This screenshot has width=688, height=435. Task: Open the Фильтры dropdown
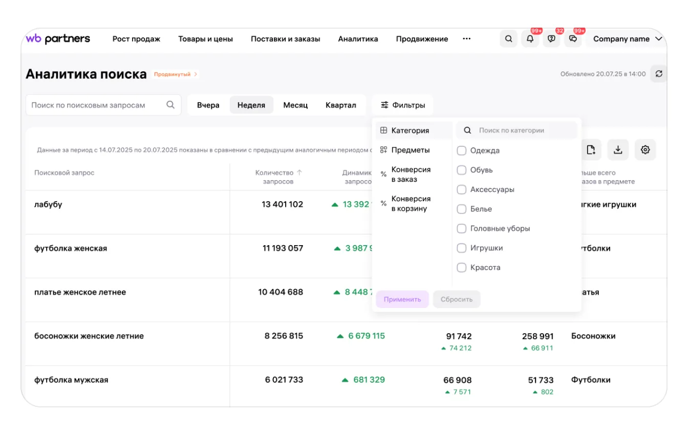402,105
